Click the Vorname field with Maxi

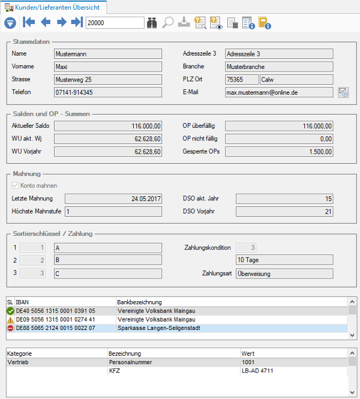tap(108, 67)
